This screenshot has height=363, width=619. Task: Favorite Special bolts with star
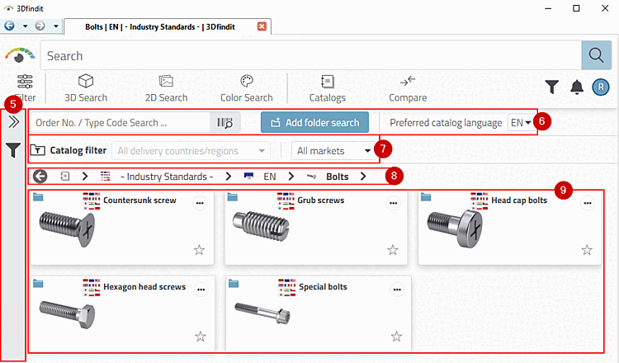[x=396, y=337]
